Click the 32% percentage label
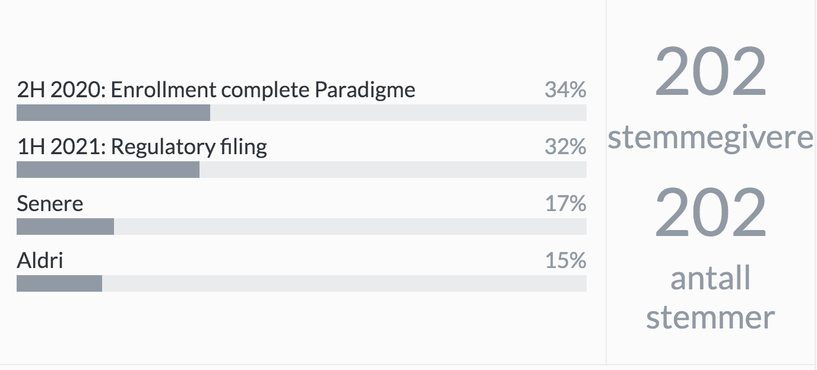The height and width of the screenshot is (370, 817). coord(565,146)
